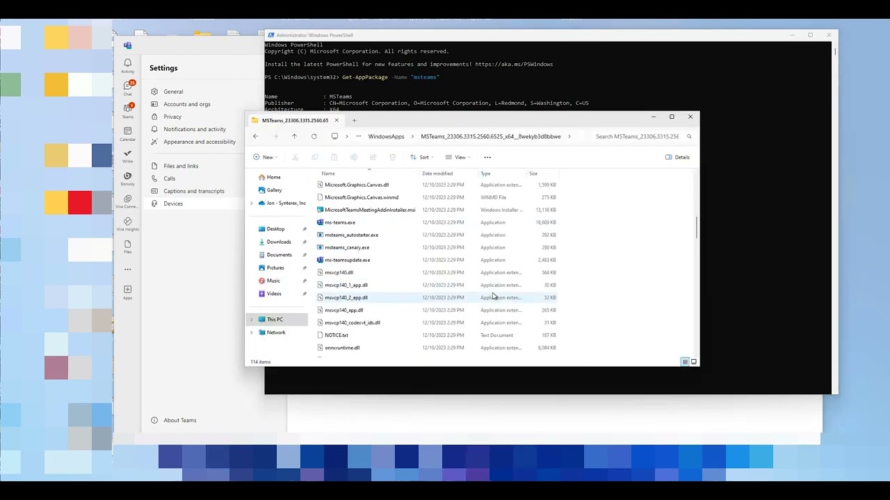
Task: Toggle the Details pane in Explorer
Action: [677, 157]
